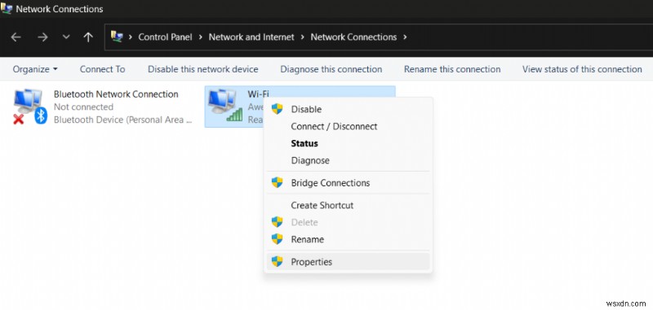653x310 pixels.
Task: Expand chevron after Network Connections breadcrumb
Action: coord(405,37)
